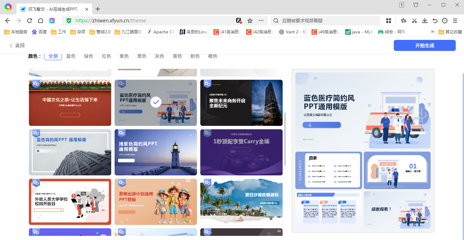Choose the 外籍人员大学学校校园开放日 template
Screen dimensions: 464x240
[x=70, y=202]
